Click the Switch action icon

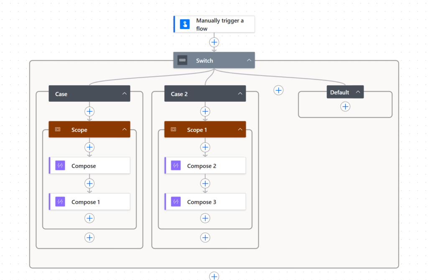tap(182, 60)
